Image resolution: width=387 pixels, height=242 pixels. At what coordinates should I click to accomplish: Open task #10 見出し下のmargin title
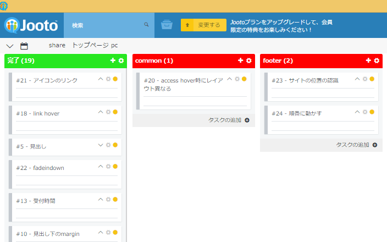48,234
